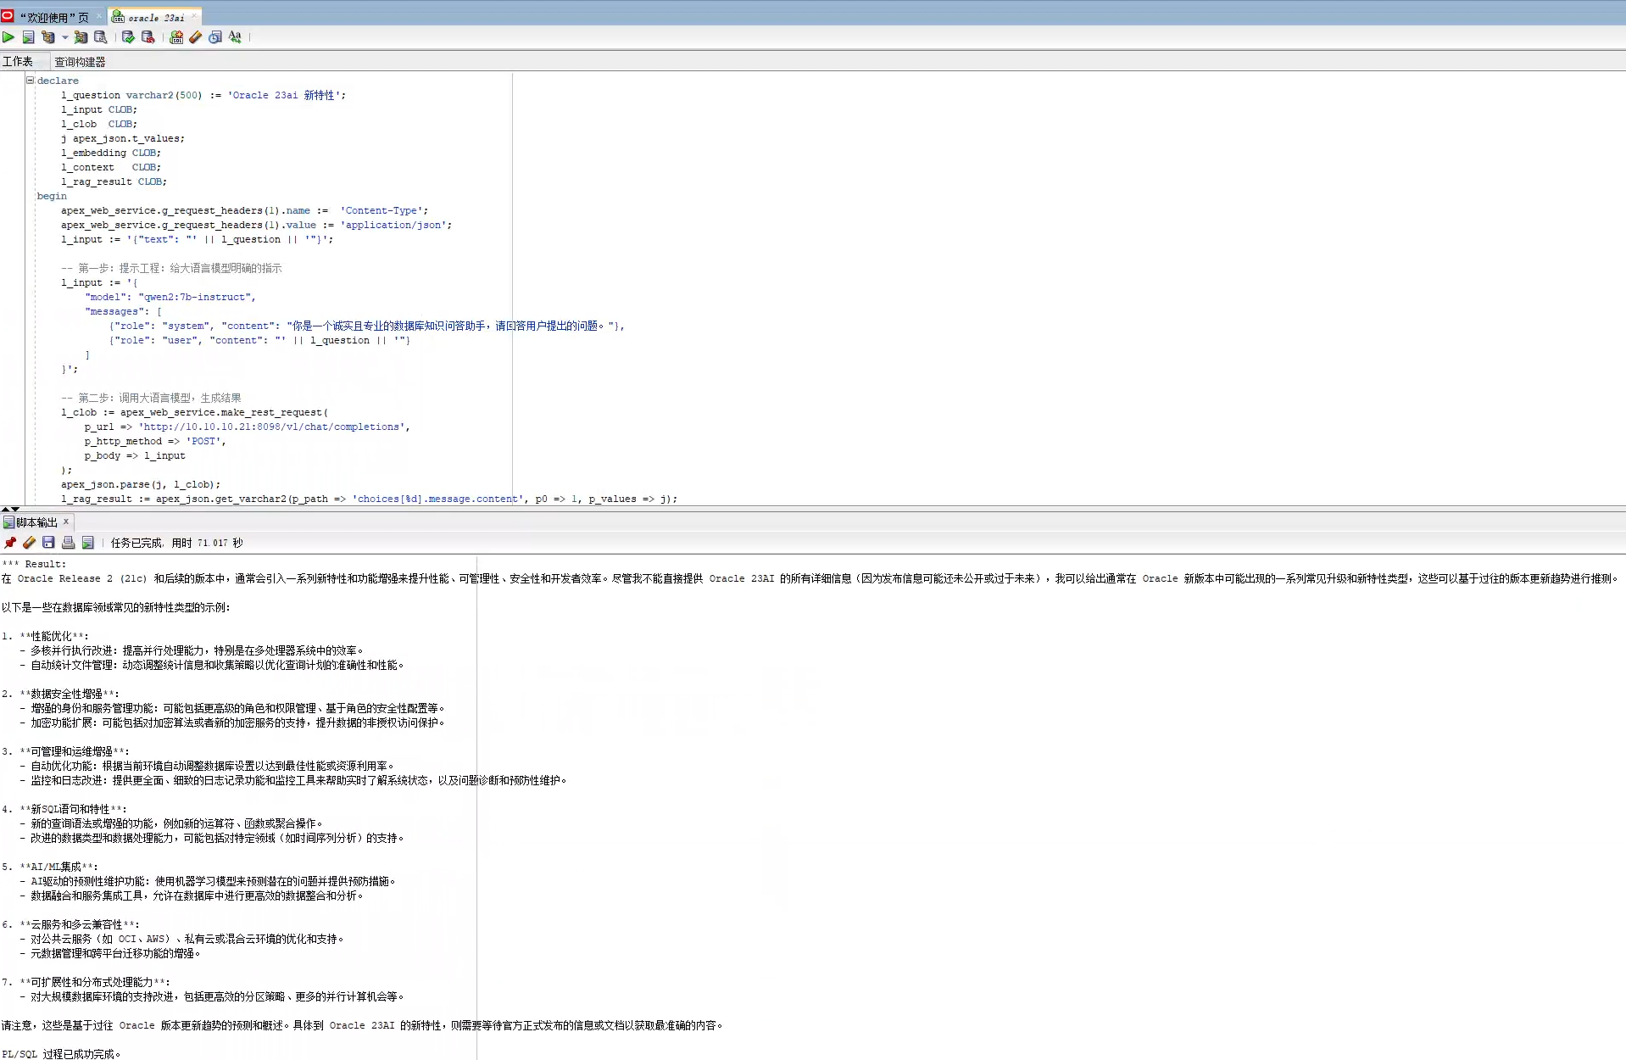Image resolution: width=1626 pixels, height=1060 pixels.
Task: Collapse the editor pane with up arrow
Action: click(5, 509)
